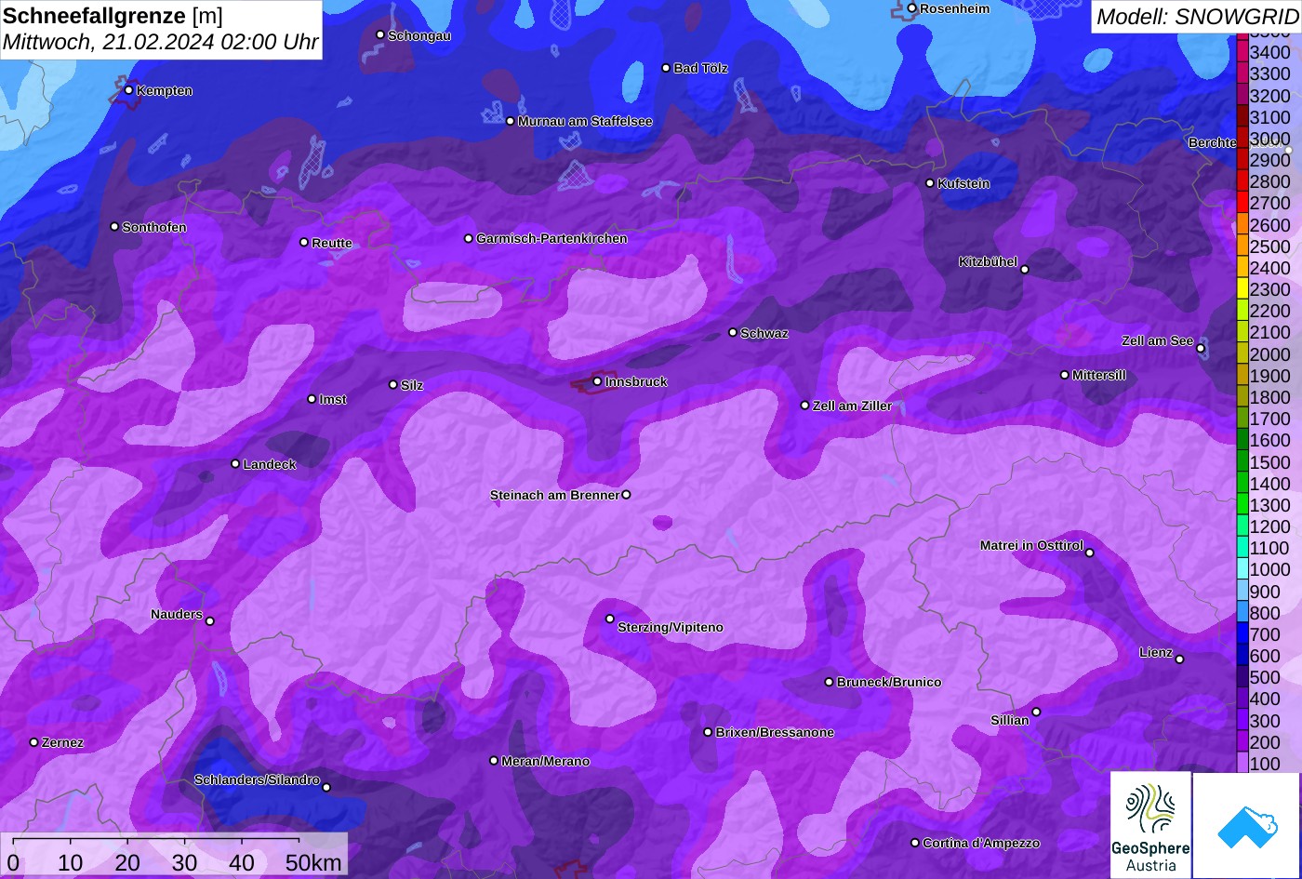
Task: Click the GeoSphere Austria logo
Action: [x=1150, y=824]
